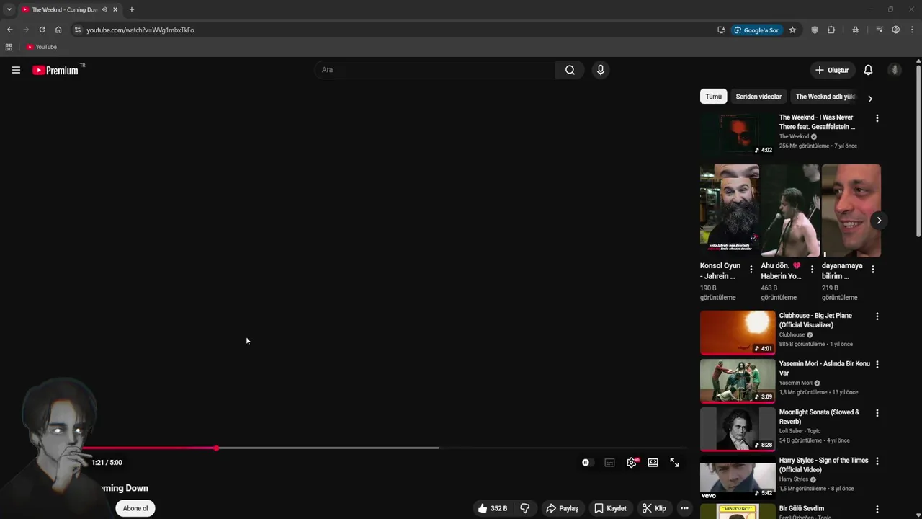This screenshot has height=519, width=922.
Task: Open player settings gear icon
Action: (x=632, y=463)
